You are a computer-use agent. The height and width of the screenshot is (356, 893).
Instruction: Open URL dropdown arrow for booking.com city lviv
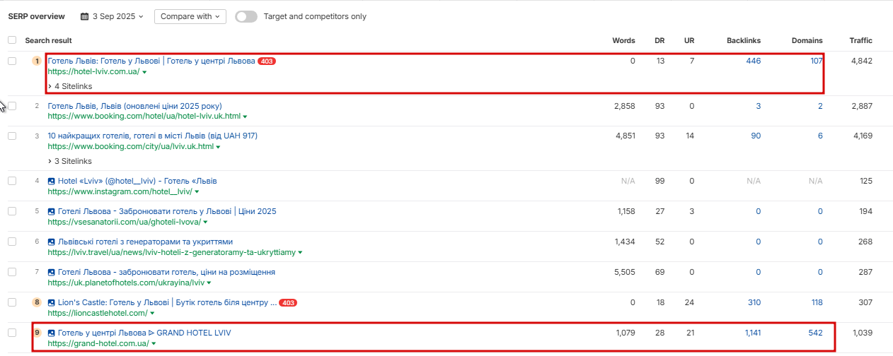[218, 147]
